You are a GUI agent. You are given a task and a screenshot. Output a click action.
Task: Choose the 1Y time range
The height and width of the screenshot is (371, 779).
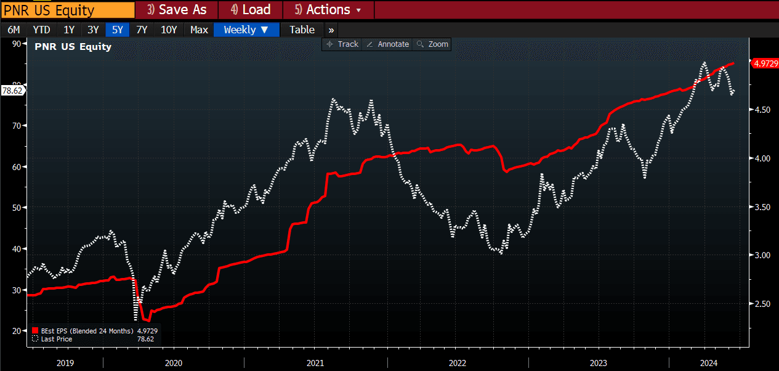coord(69,30)
